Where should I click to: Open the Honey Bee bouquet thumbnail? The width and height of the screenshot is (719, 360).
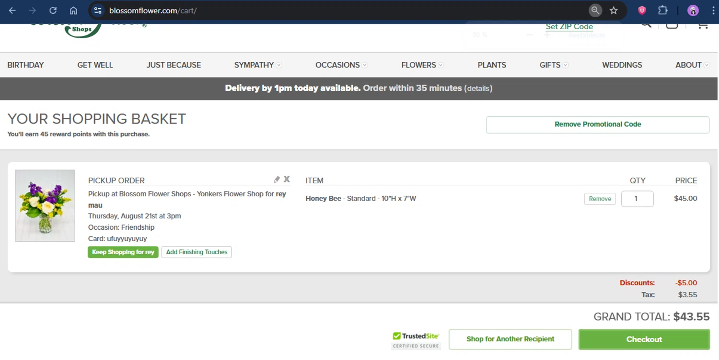coord(45,205)
